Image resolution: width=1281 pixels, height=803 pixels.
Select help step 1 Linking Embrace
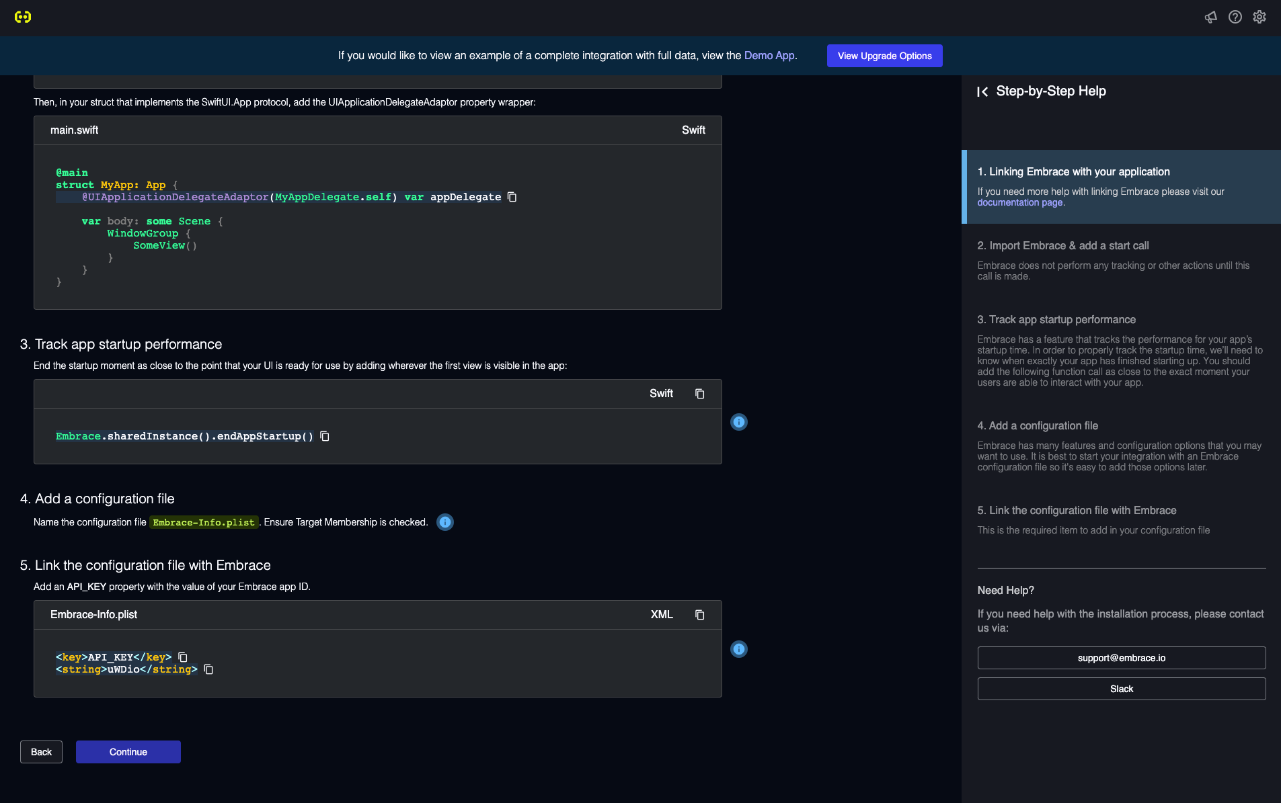(x=1122, y=187)
